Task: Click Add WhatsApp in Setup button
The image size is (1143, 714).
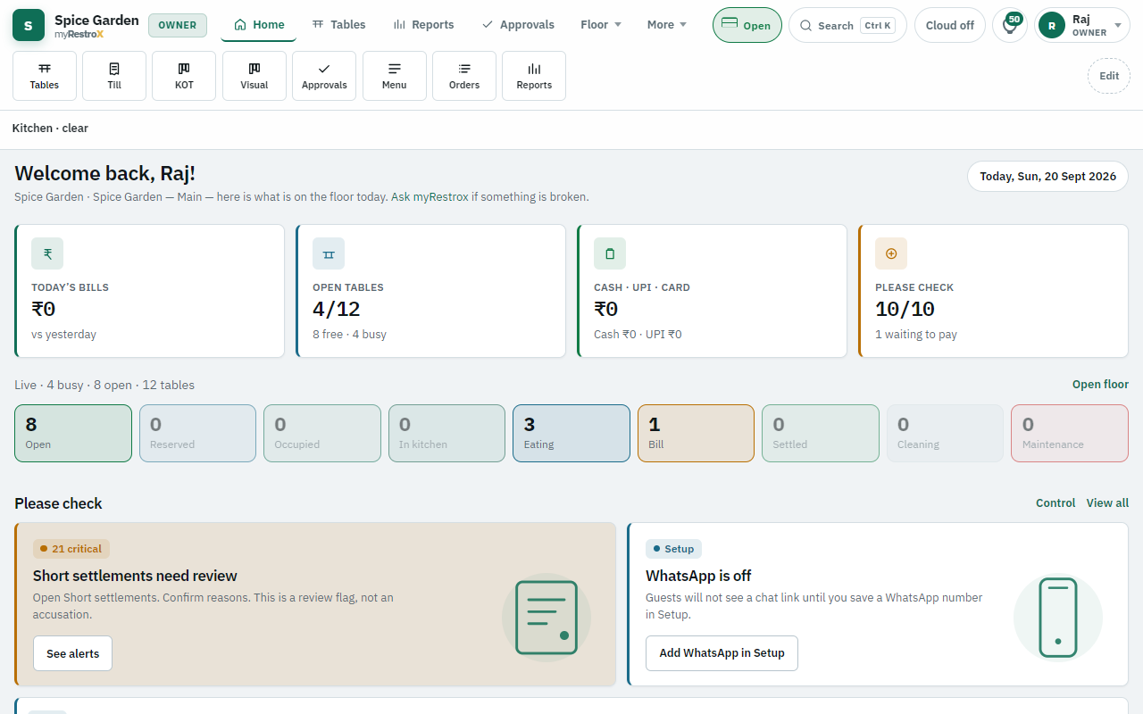Action: click(x=722, y=653)
